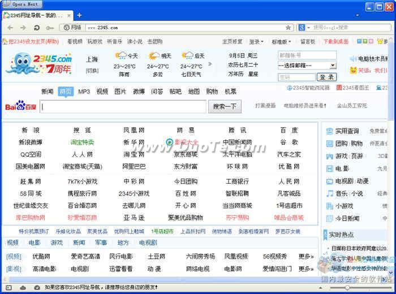
Task: Select the 图片 search category tab
Action: click(x=120, y=92)
